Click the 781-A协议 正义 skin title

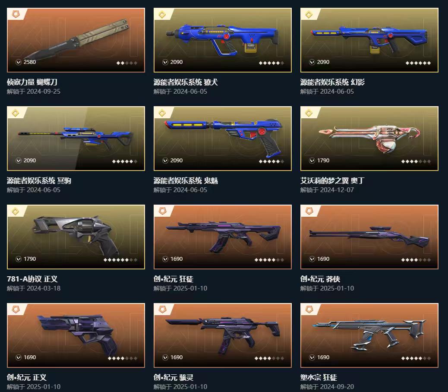click(x=32, y=279)
